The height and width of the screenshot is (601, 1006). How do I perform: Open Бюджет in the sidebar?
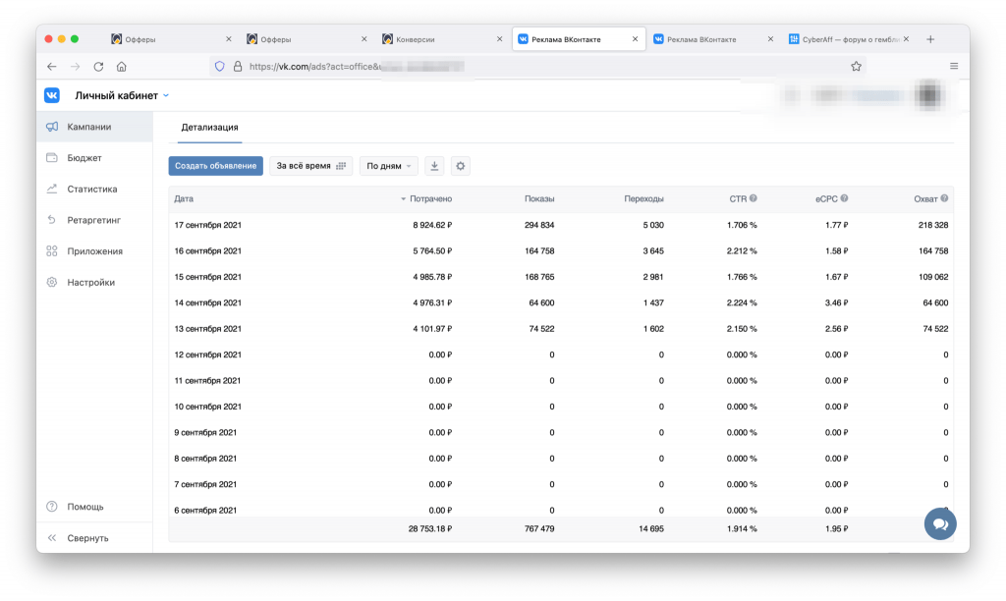point(94,158)
